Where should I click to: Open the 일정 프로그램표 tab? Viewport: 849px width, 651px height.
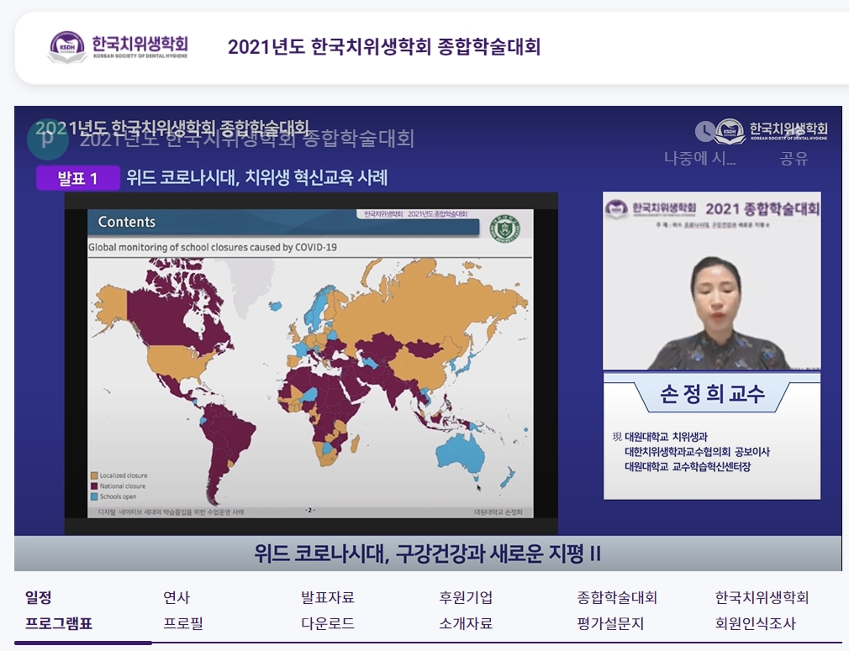[59, 611]
